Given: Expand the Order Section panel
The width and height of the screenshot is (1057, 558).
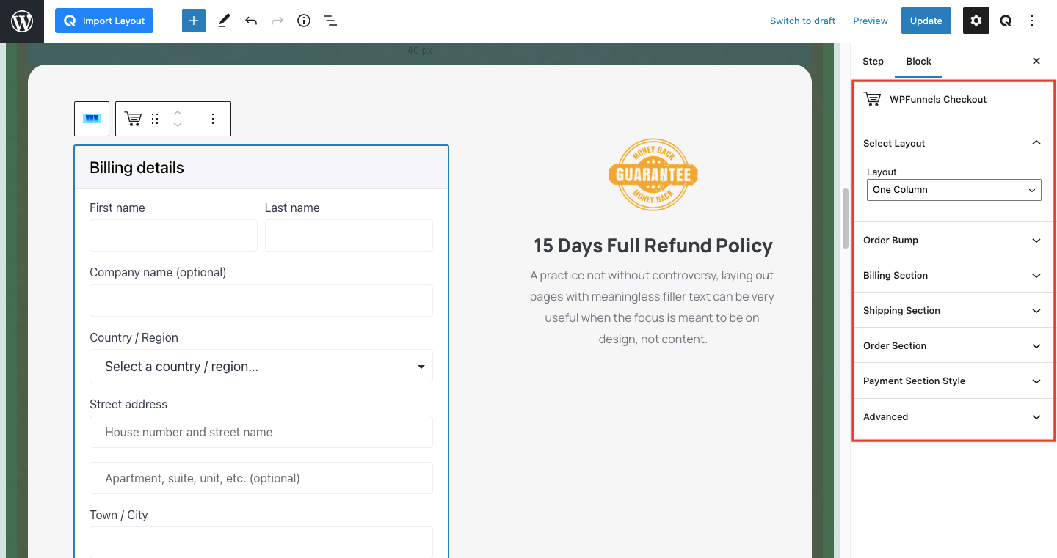Looking at the screenshot, I should tap(953, 345).
